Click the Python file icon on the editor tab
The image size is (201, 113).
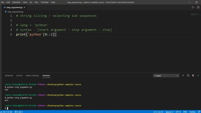(x=5, y=8)
